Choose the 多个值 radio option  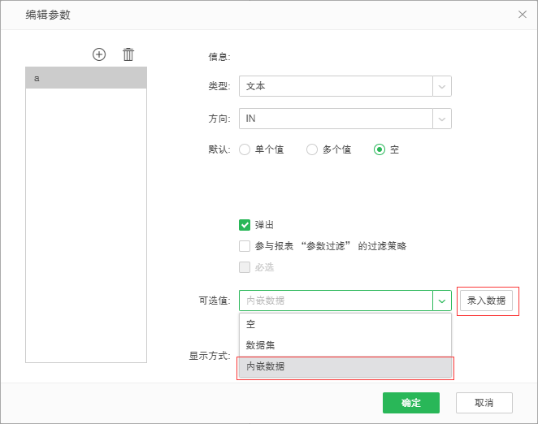(x=311, y=149)
